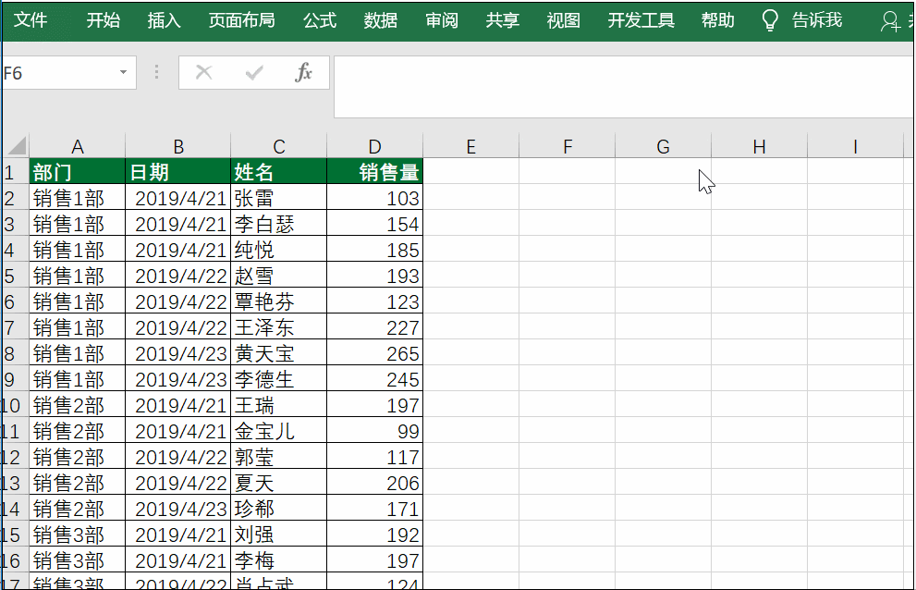Open the 开发工具 tab

(x=641, y=19)
